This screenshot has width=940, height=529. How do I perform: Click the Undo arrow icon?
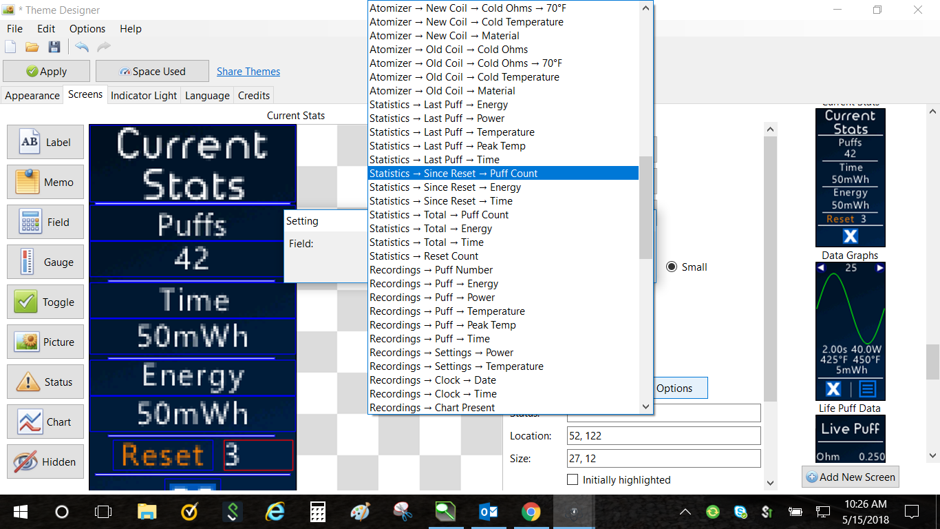(82, 47)
